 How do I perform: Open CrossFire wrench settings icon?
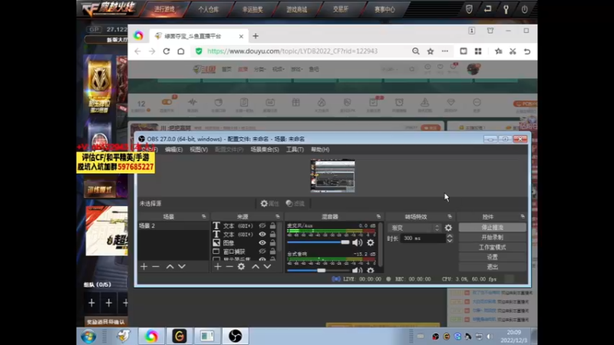pyautogui.click(x=506, y=9)
